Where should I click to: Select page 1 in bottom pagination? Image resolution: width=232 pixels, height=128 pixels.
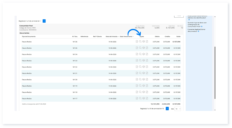[167, 109]
